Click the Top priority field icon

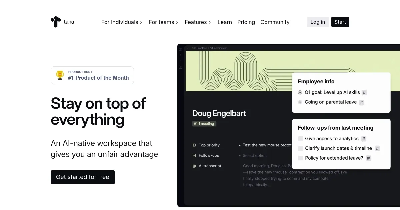tap(194, 145)
